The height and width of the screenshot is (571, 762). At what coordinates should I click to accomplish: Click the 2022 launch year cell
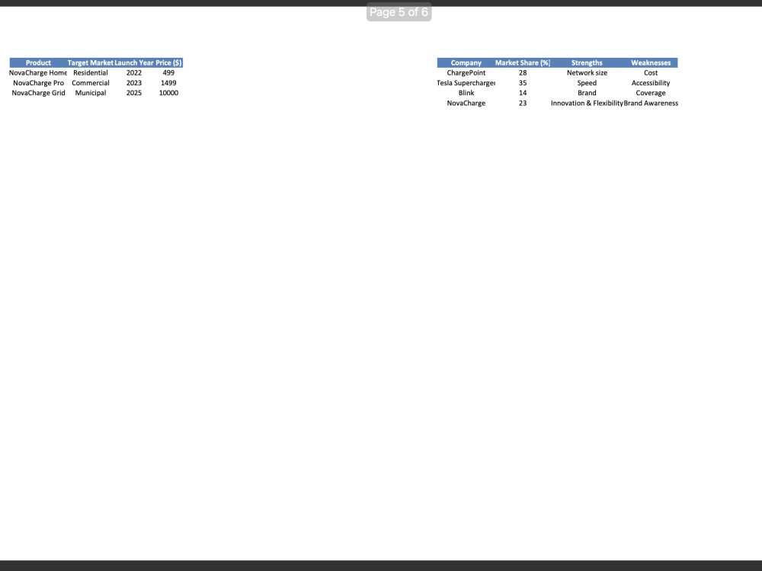134,73
